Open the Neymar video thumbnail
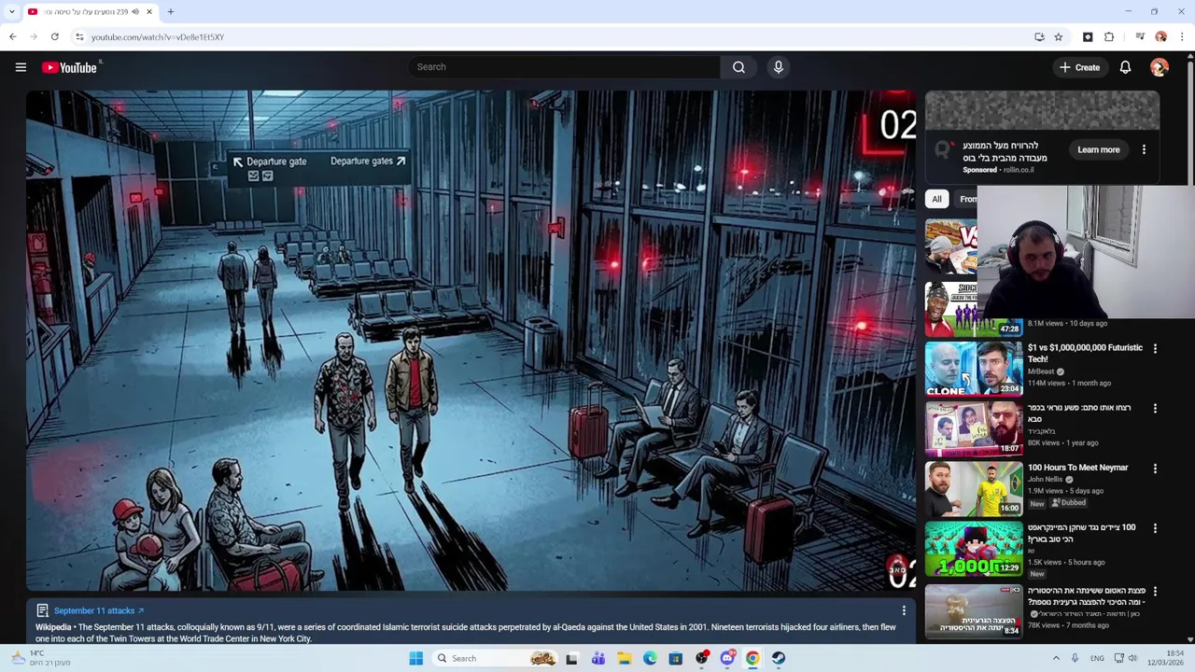The width and height of the screenshot is (1195, 672). click(974, 488)
